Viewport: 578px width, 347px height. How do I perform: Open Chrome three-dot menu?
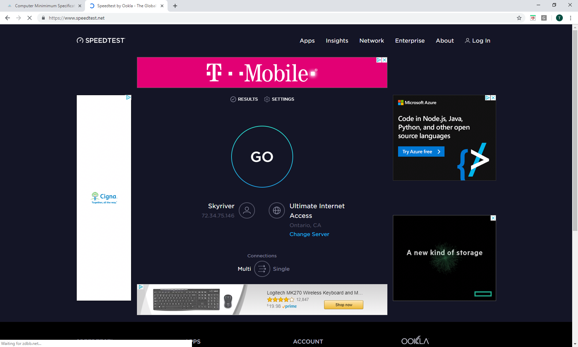point(570,18)
